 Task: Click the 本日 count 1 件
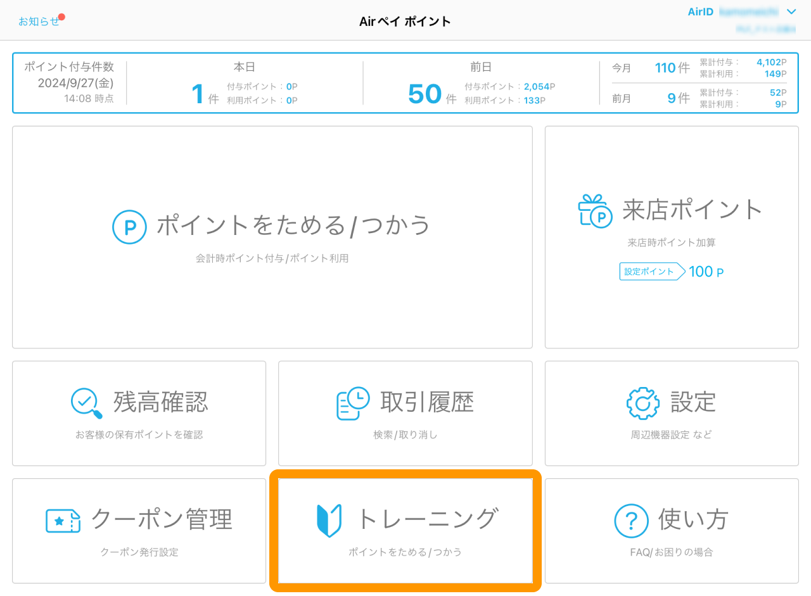(205, 96)
